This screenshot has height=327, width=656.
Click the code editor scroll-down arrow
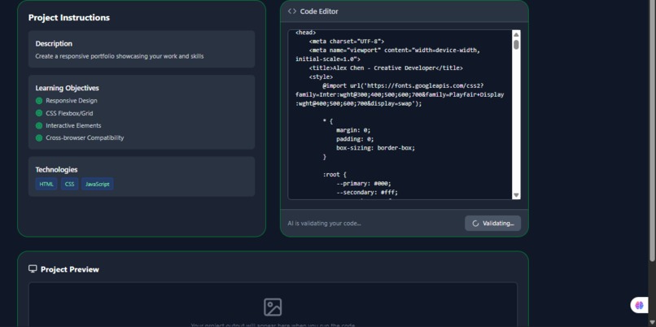click(516, 195)
